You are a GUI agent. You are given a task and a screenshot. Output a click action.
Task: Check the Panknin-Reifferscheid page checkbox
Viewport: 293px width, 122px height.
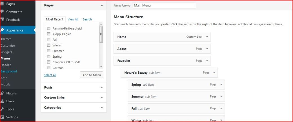pos(49,28)
